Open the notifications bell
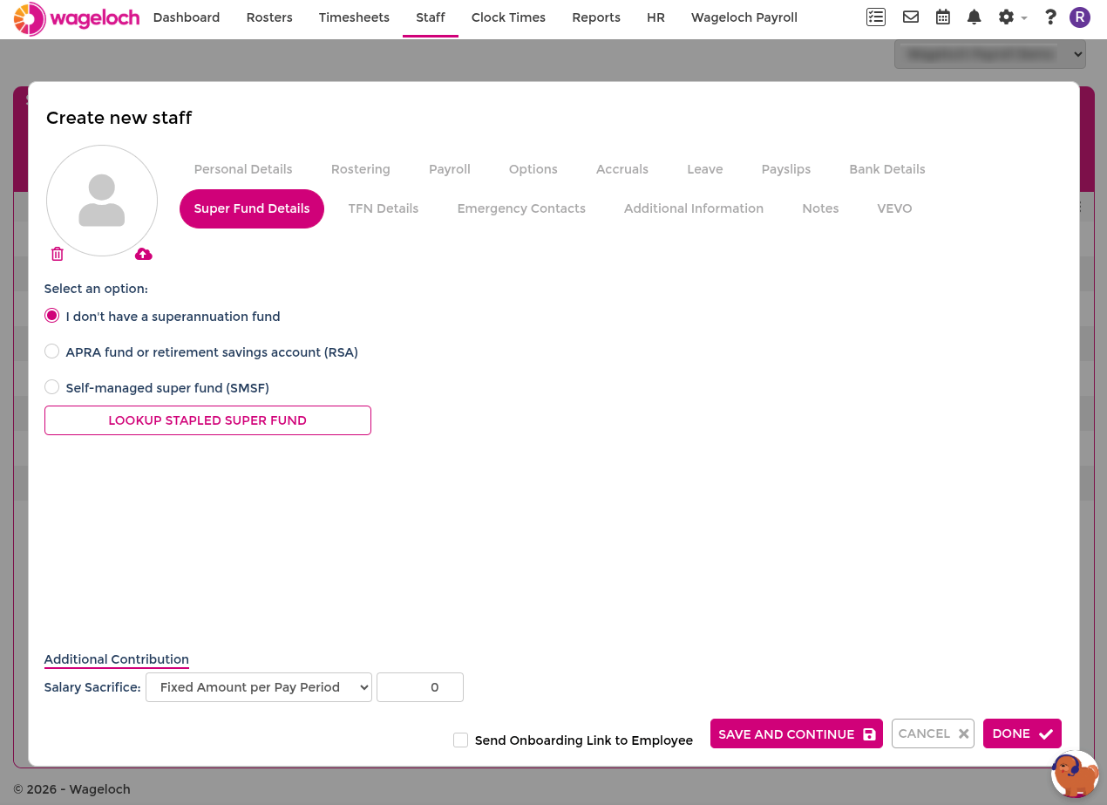Screen dimensions: 1107x805 click(x=975, y=17)
